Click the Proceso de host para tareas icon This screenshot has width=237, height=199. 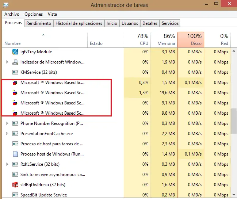point(15,144)
